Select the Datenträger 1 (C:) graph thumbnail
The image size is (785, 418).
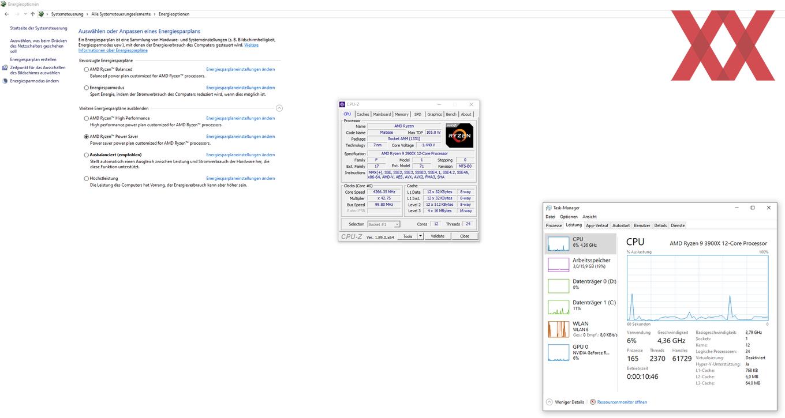[558, 307]
